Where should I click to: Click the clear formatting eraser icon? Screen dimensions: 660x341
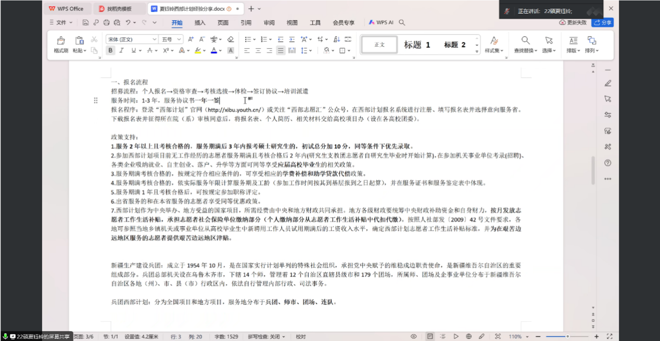[x=231, y=40]
